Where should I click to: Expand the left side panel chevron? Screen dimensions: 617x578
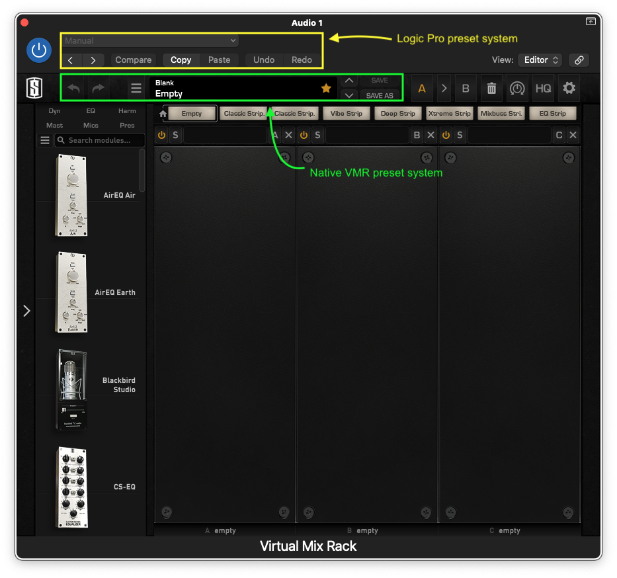pos(26,311)
